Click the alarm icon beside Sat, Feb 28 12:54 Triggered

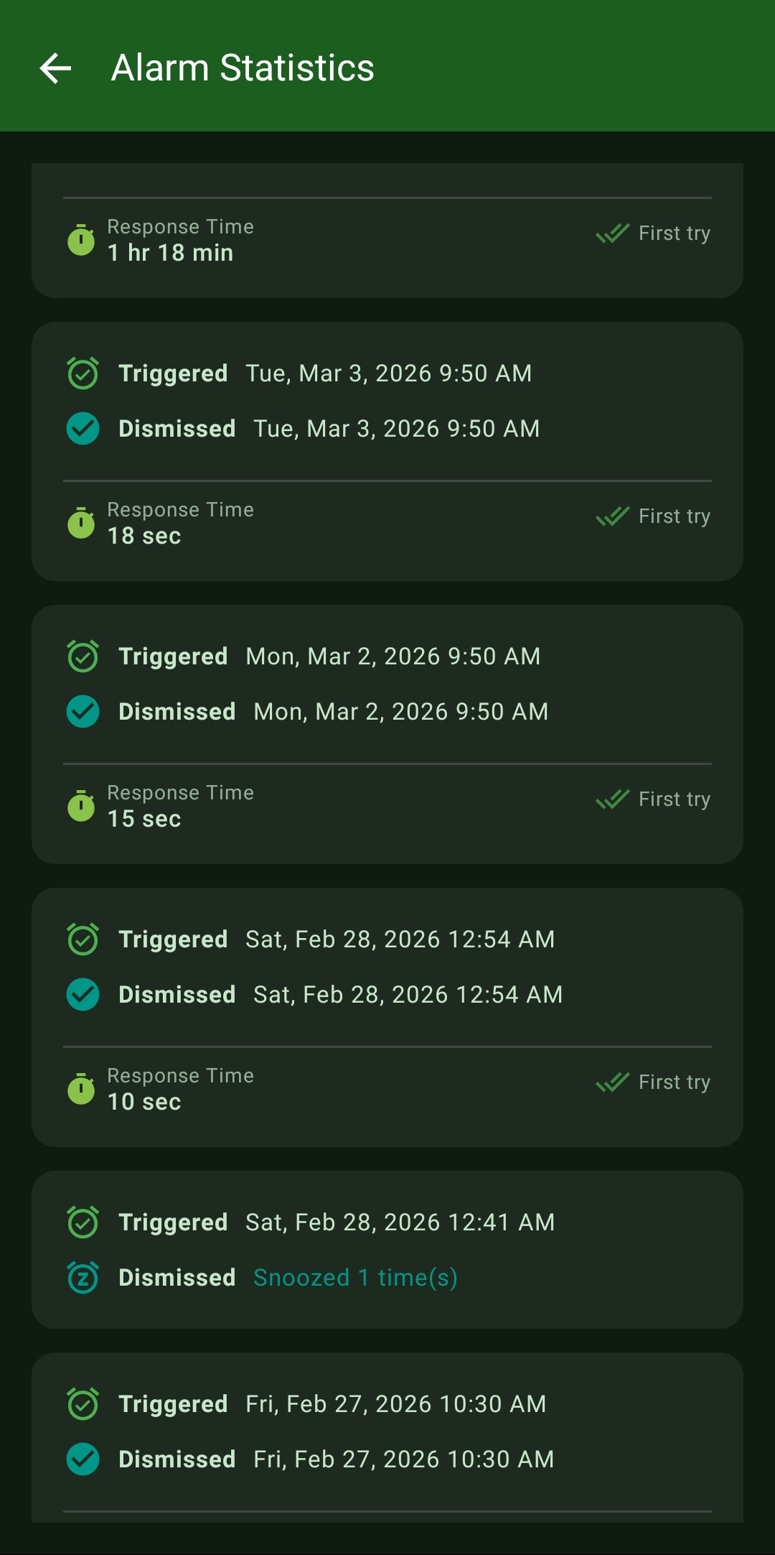[x=83, y=939]
